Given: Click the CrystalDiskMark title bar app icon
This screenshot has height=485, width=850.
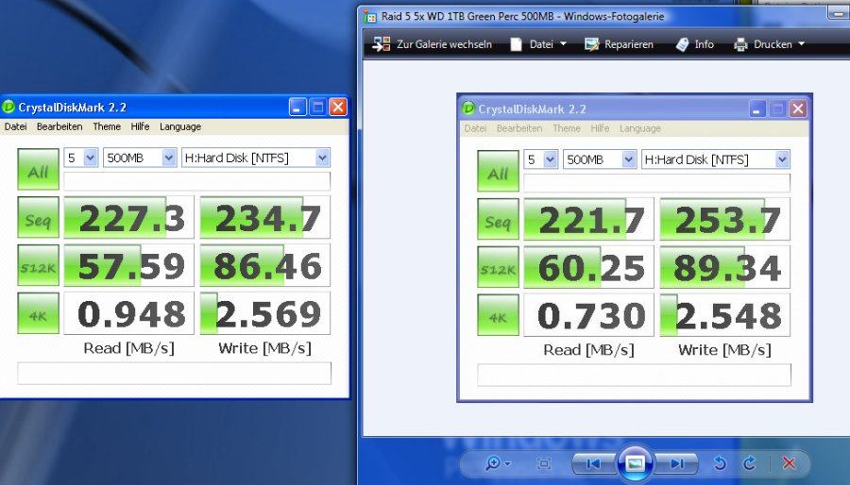Looking at the screenshot, I should click(8, 107).
